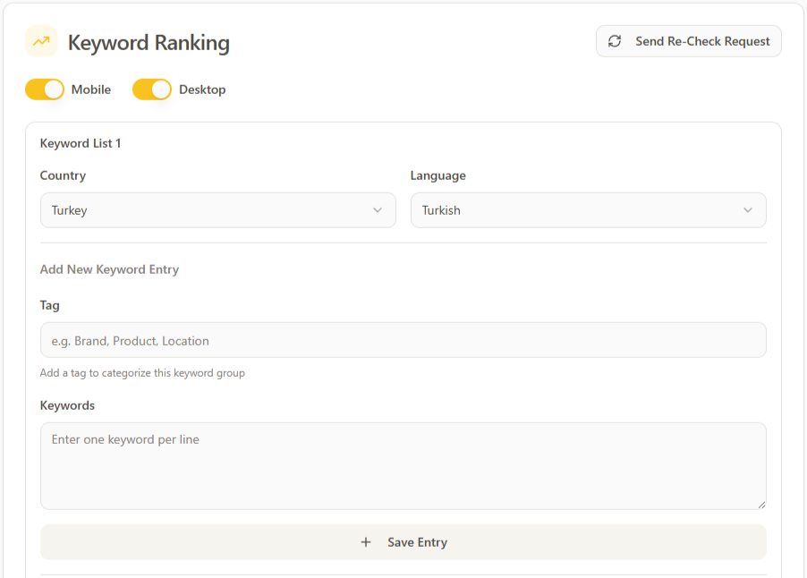Click the resize handle of Keywords textarea

click(760, 504)
